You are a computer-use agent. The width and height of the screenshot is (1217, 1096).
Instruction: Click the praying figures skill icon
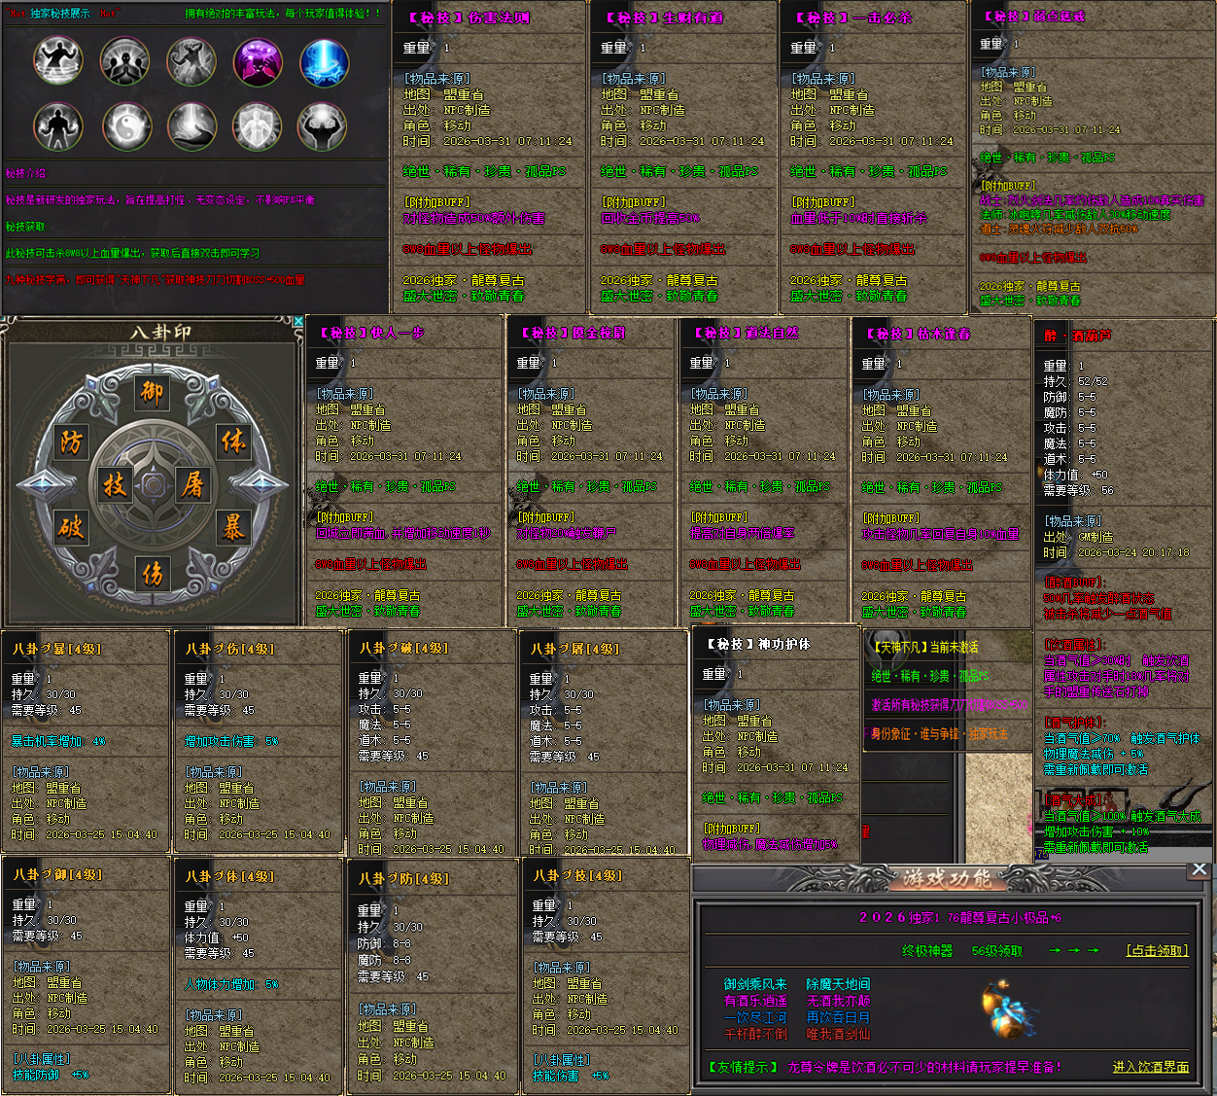124,60
